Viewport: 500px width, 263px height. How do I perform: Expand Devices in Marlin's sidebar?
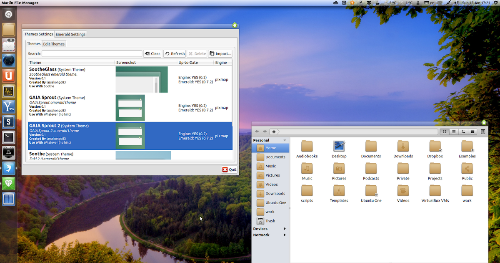285,228
